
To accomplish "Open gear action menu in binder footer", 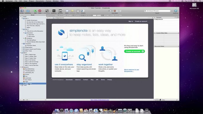I will click(27, 100).
